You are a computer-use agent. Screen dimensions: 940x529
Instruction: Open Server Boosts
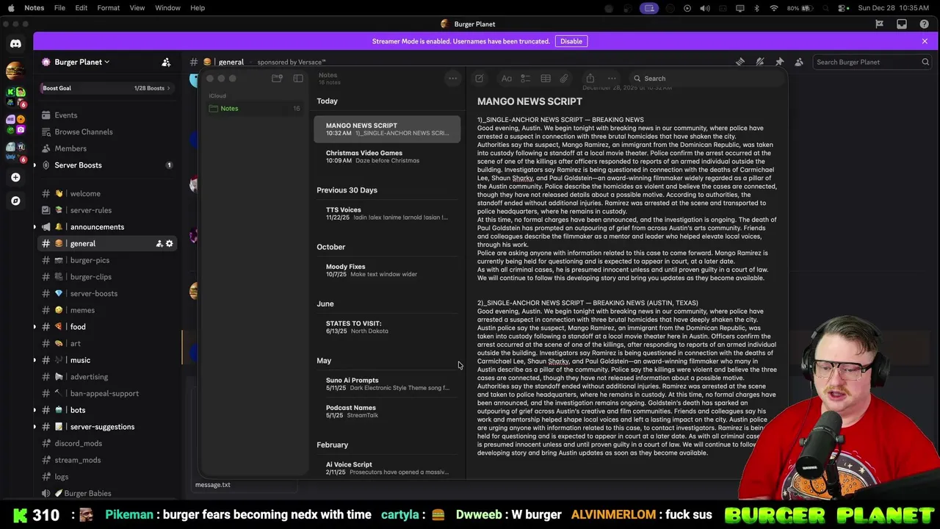pyautogui.click(x=107, y=165)
